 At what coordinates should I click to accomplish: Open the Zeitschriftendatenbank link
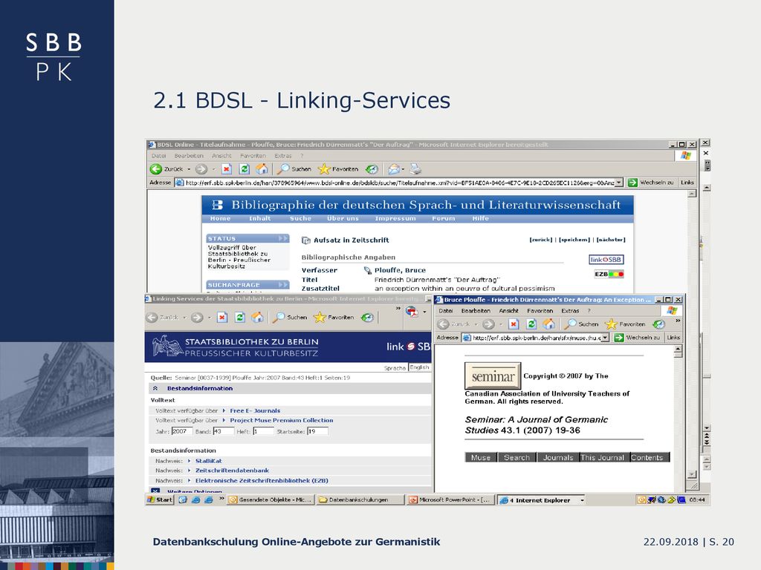click(232, 471)
